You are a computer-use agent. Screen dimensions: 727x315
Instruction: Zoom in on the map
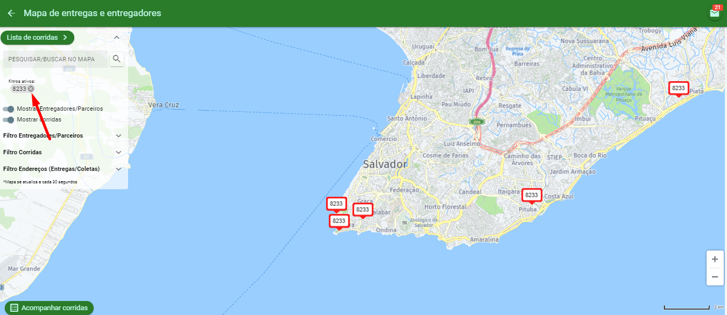point(715,259)
